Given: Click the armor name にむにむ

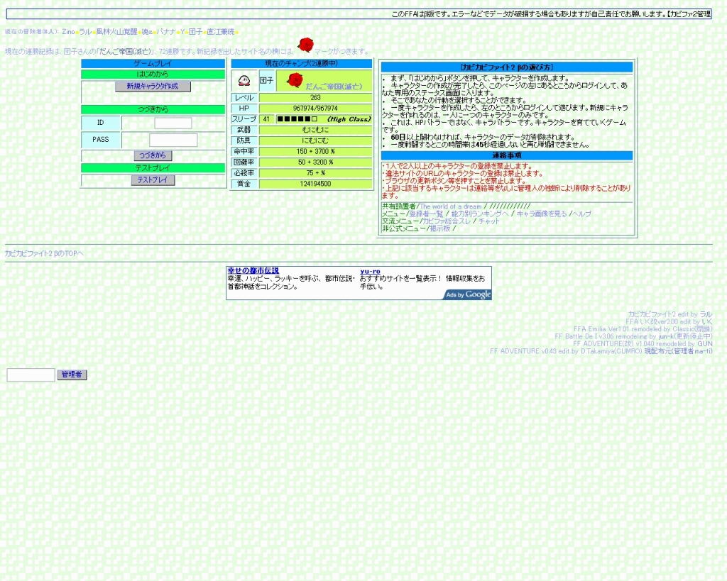Looking at the screenshot, I should [x=315, y=141].
